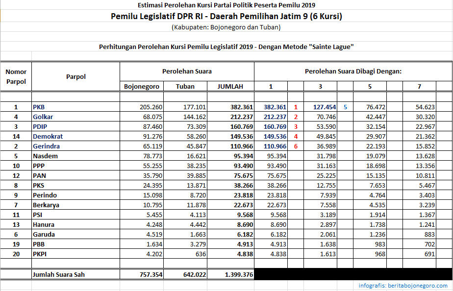453x291 pixels.
Task: Select the Perolehan Suara Dibagi Dengan header
Action: [353, 72]
